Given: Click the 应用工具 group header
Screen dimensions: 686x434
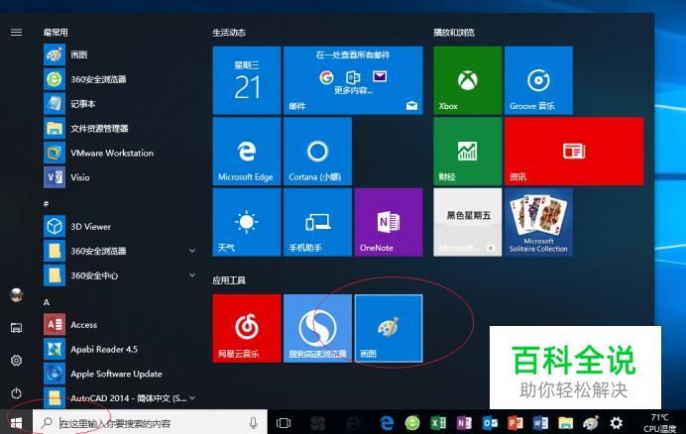Looking at the screenshot, I should tap(229, 280).
